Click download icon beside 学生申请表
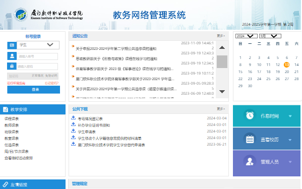This screenshot has width=302, height=189. click(x=73, y=131)
